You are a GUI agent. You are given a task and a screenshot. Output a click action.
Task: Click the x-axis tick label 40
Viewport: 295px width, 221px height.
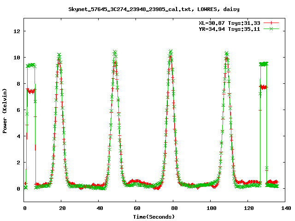click(x=100, y=208)
